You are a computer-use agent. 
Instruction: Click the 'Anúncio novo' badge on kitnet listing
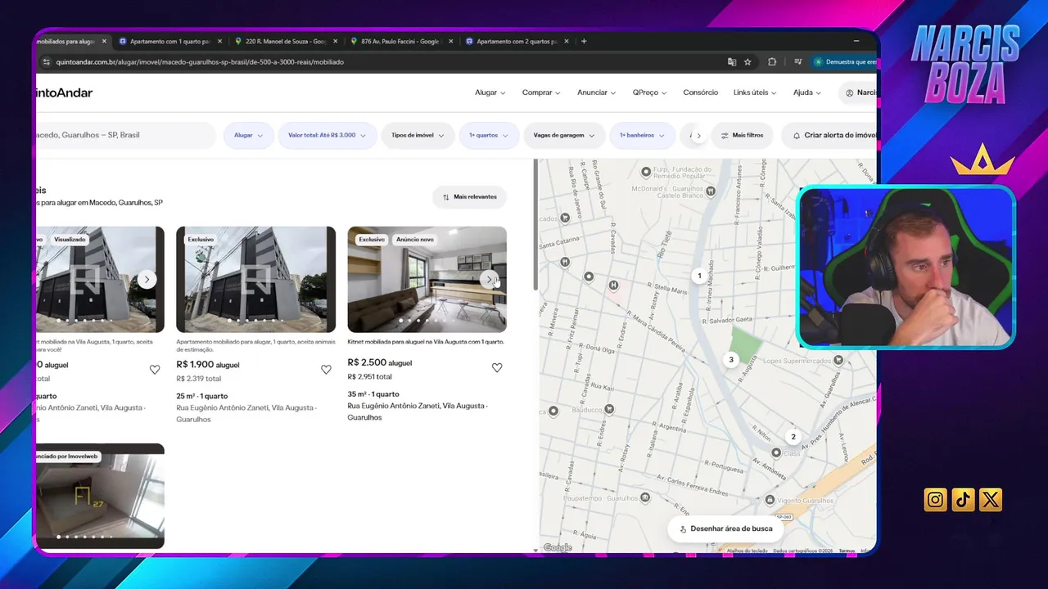coord(415,240)
